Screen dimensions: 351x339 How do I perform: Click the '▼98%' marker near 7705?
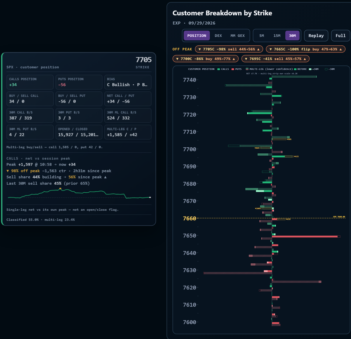pyautogui.click(x=289, y=139)
